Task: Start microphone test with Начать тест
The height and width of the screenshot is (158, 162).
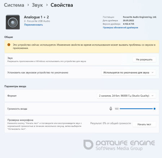Action: click(x=144, y=124)
